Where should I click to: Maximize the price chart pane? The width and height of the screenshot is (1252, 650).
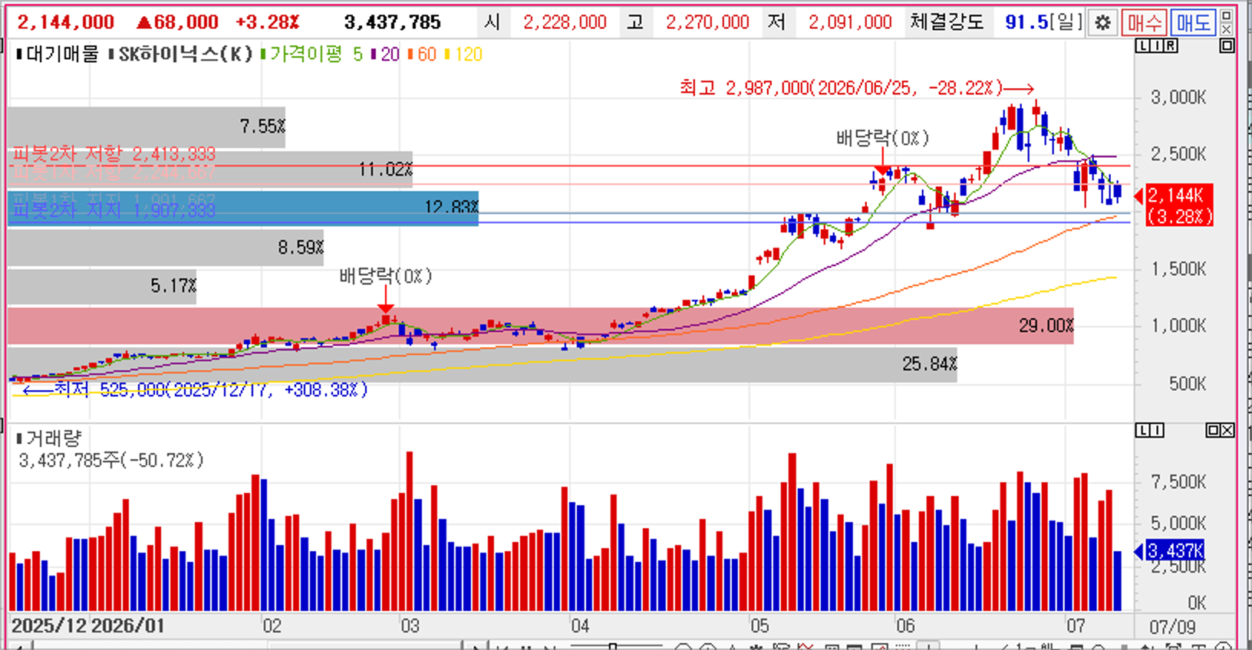coord(1227,46)
